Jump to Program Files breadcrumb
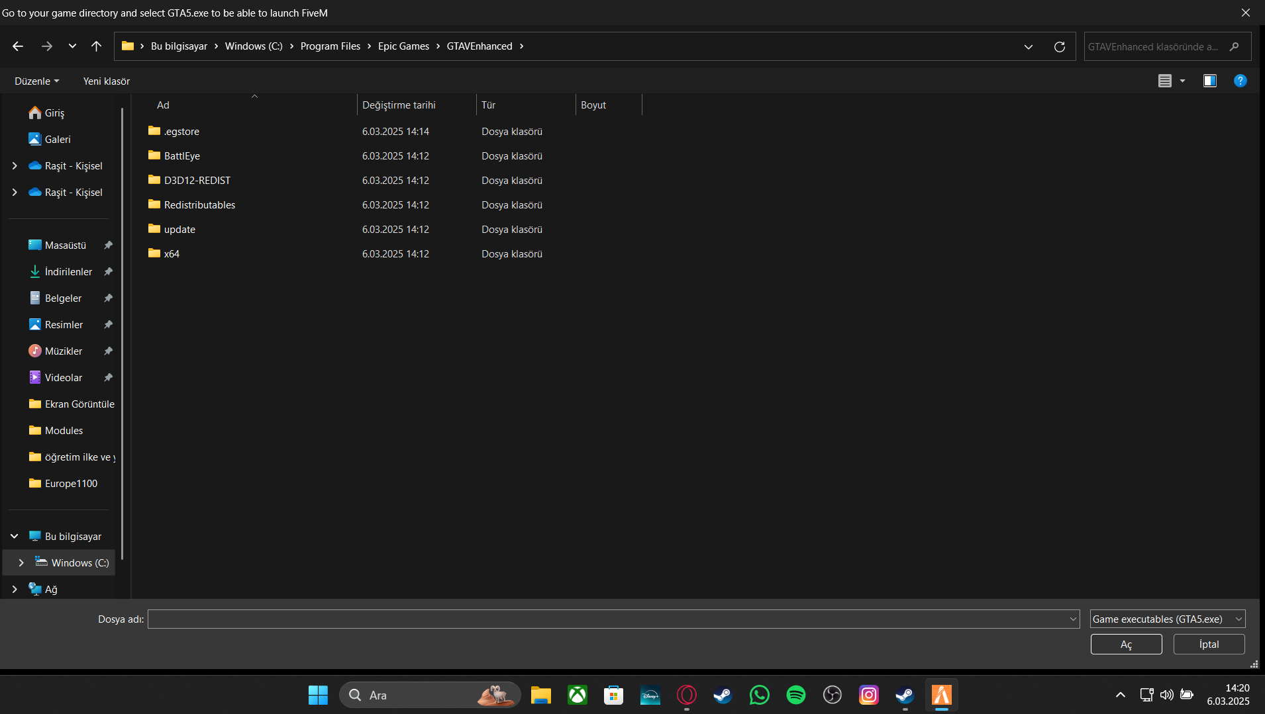Viewport: 1265px width, 714px height. (x=330, y=46)
